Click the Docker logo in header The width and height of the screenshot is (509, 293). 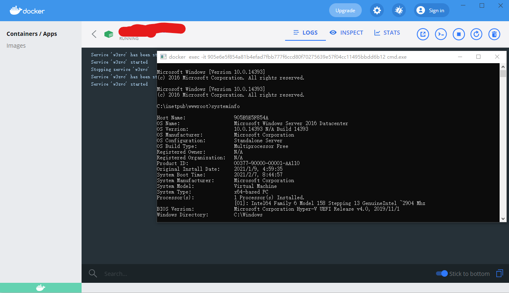tap(27, 10)
